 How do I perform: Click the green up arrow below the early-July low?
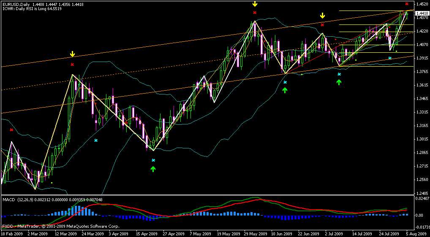pyautogui.click(x=339, y=82)
